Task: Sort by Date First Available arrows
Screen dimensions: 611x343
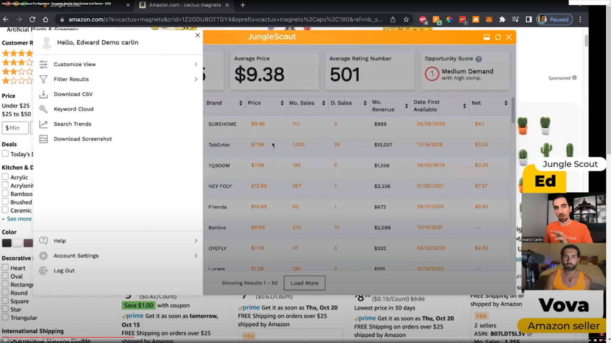Action: pos(464,106)
